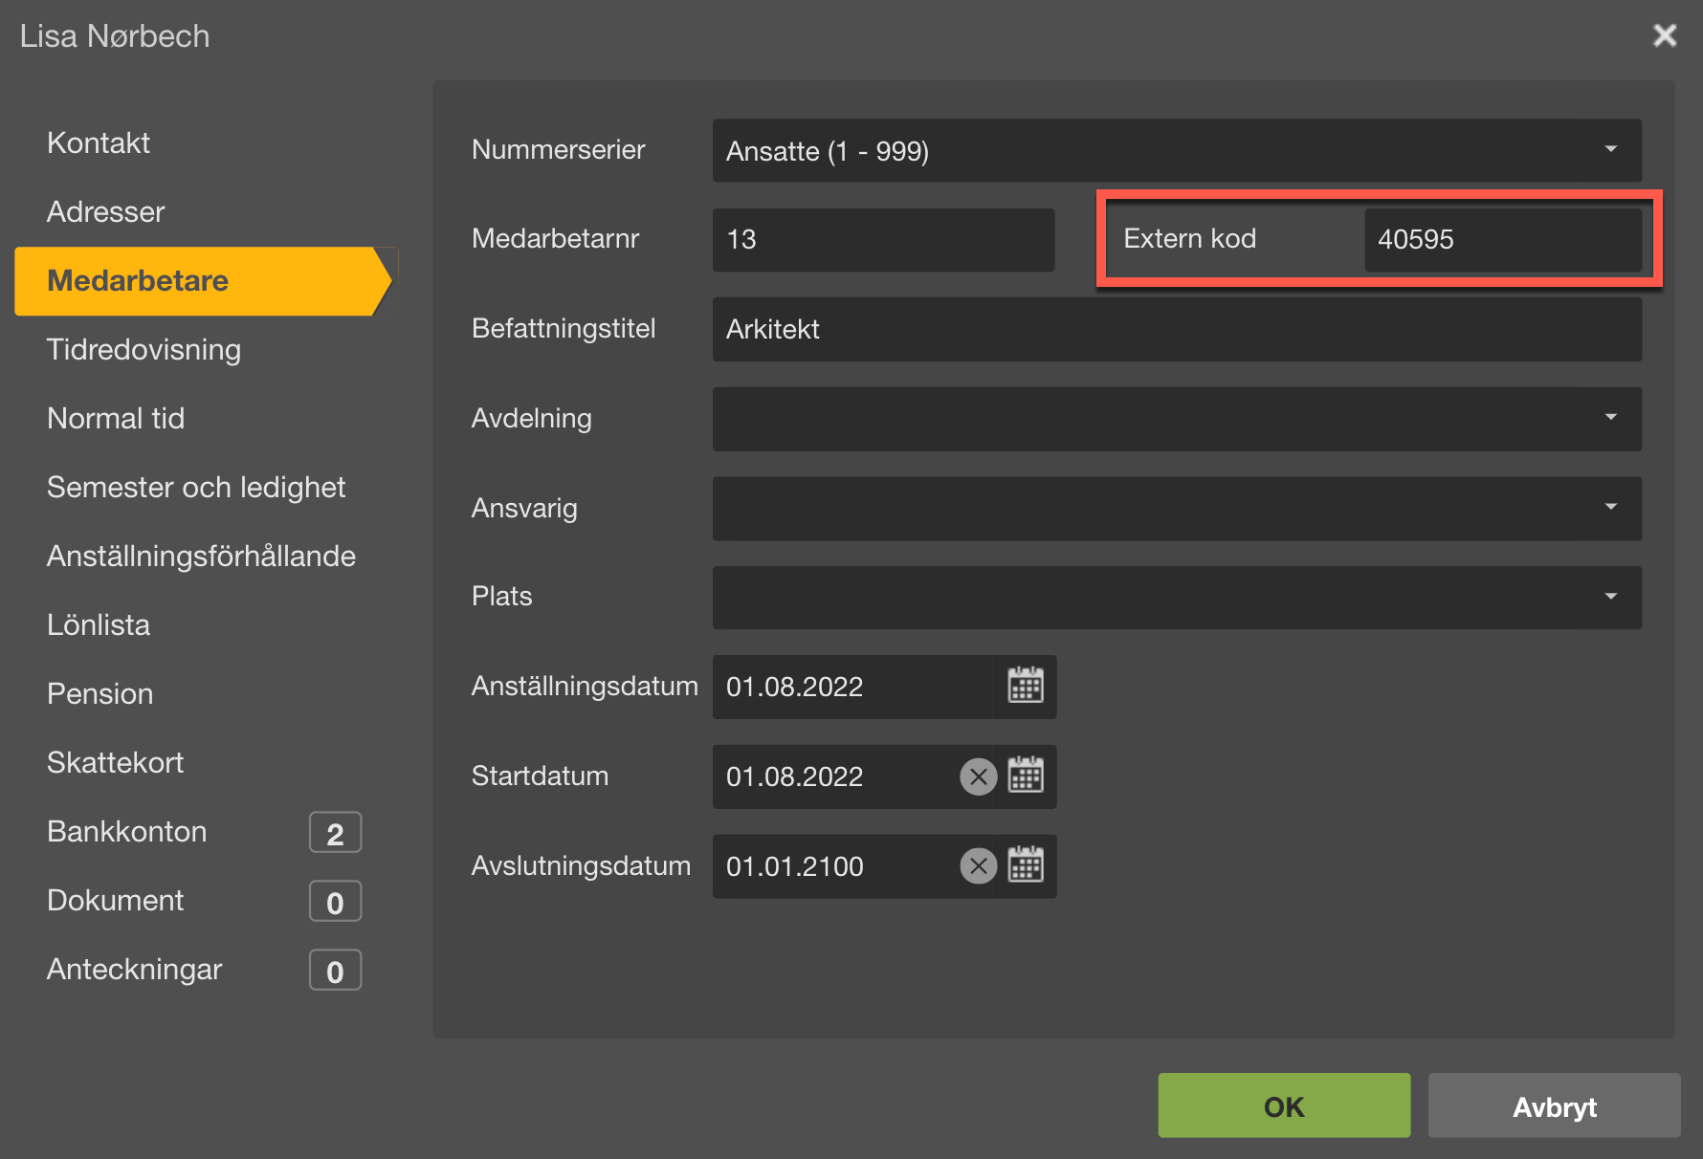Open calendar picker for Anställningsdatum
The image size is (1703, 1159).
[x=1025, y=686]
